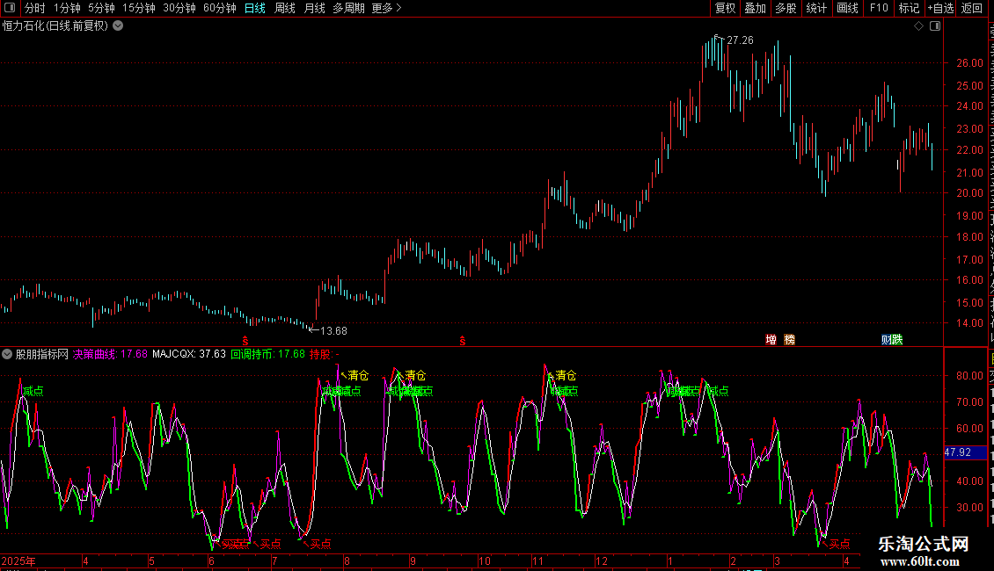This screenshot has height=571, width=994.
Task: Click the 统计 statistics button
Action: point(815,8)
